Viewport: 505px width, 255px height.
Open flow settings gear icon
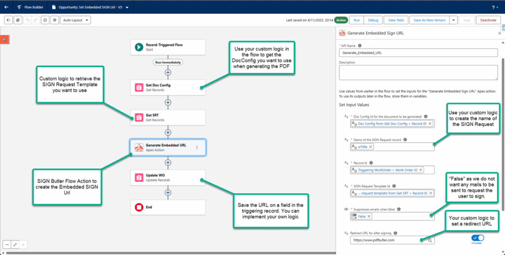pos(54,20)
